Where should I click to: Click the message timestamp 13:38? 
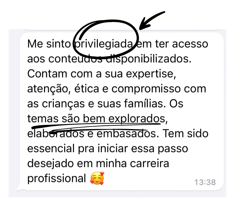tap(205, 182)
